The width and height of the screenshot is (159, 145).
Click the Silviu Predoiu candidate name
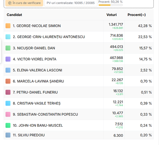click(x=29, y=135)
